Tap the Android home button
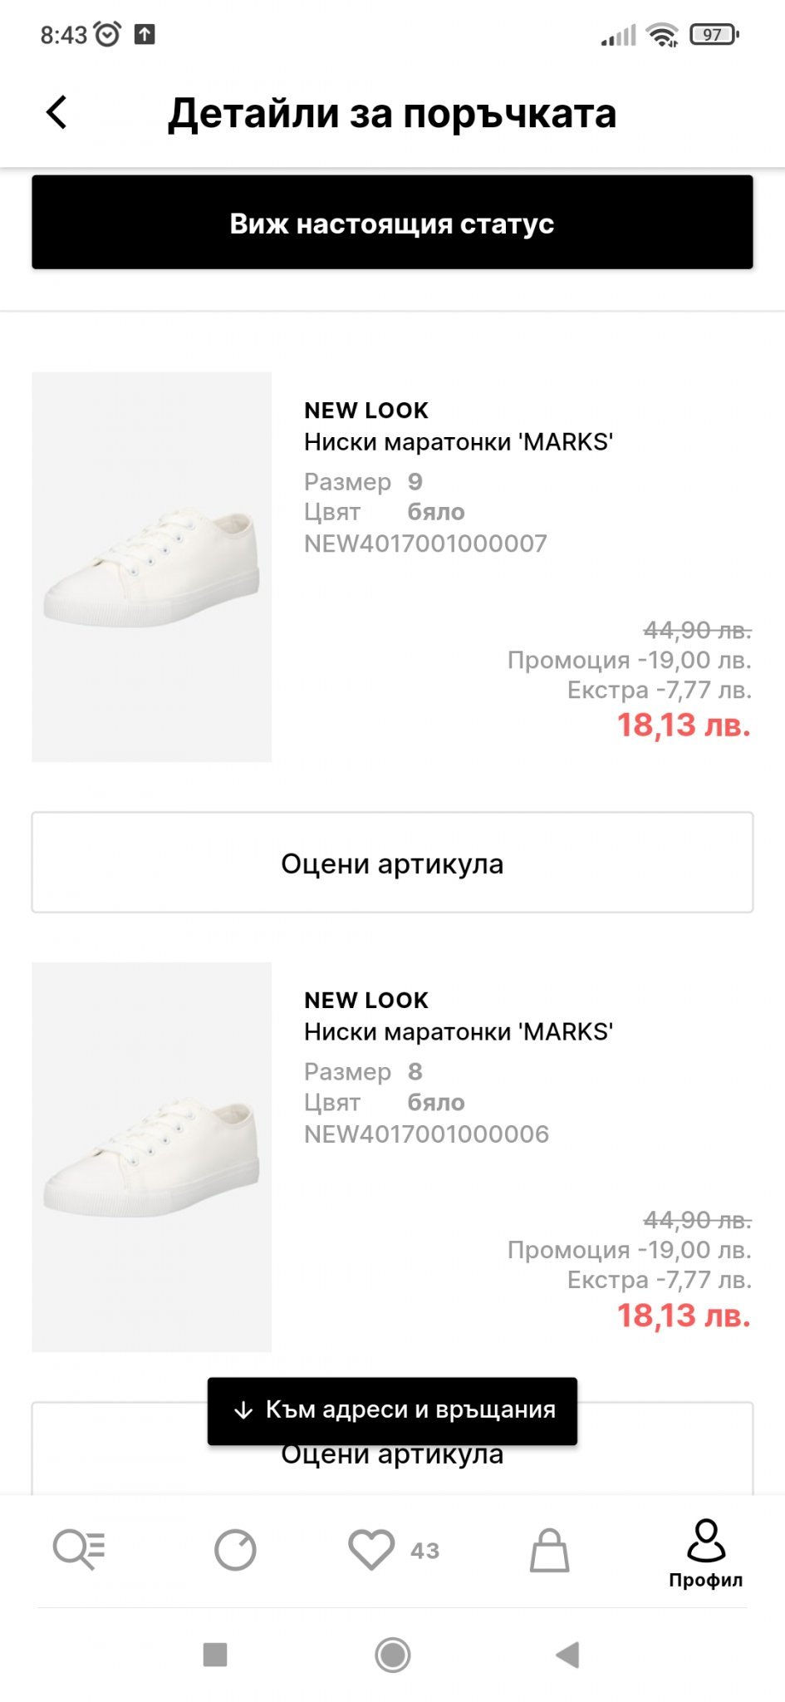Screen dimensions: 785x1702 [392, 1654]
